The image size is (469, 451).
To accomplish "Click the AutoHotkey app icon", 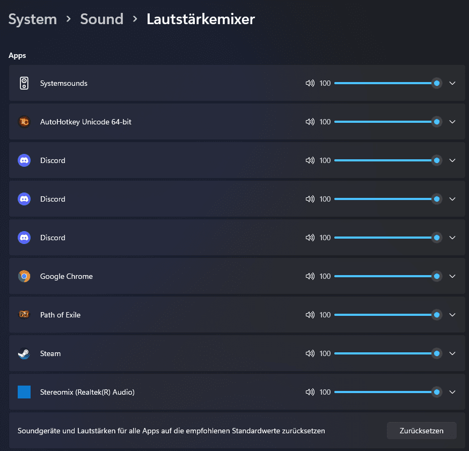I will [x=24, y=122].
